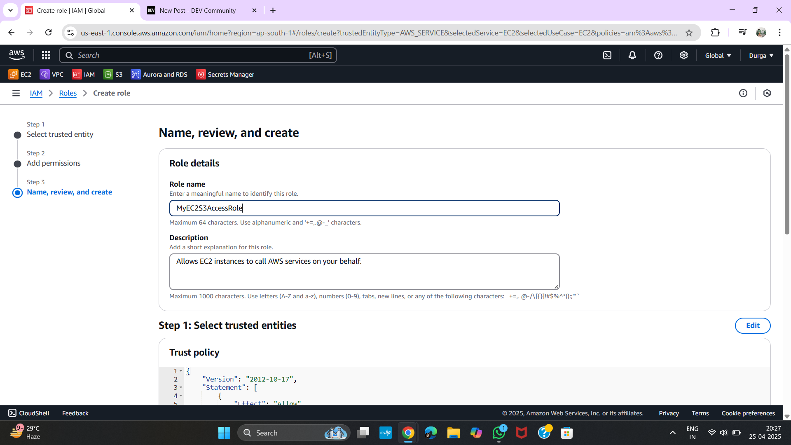The height and width of the screenshot is (445, 791).
Task: Open the EC2 favorite shortcut
Action: (20, 74)
